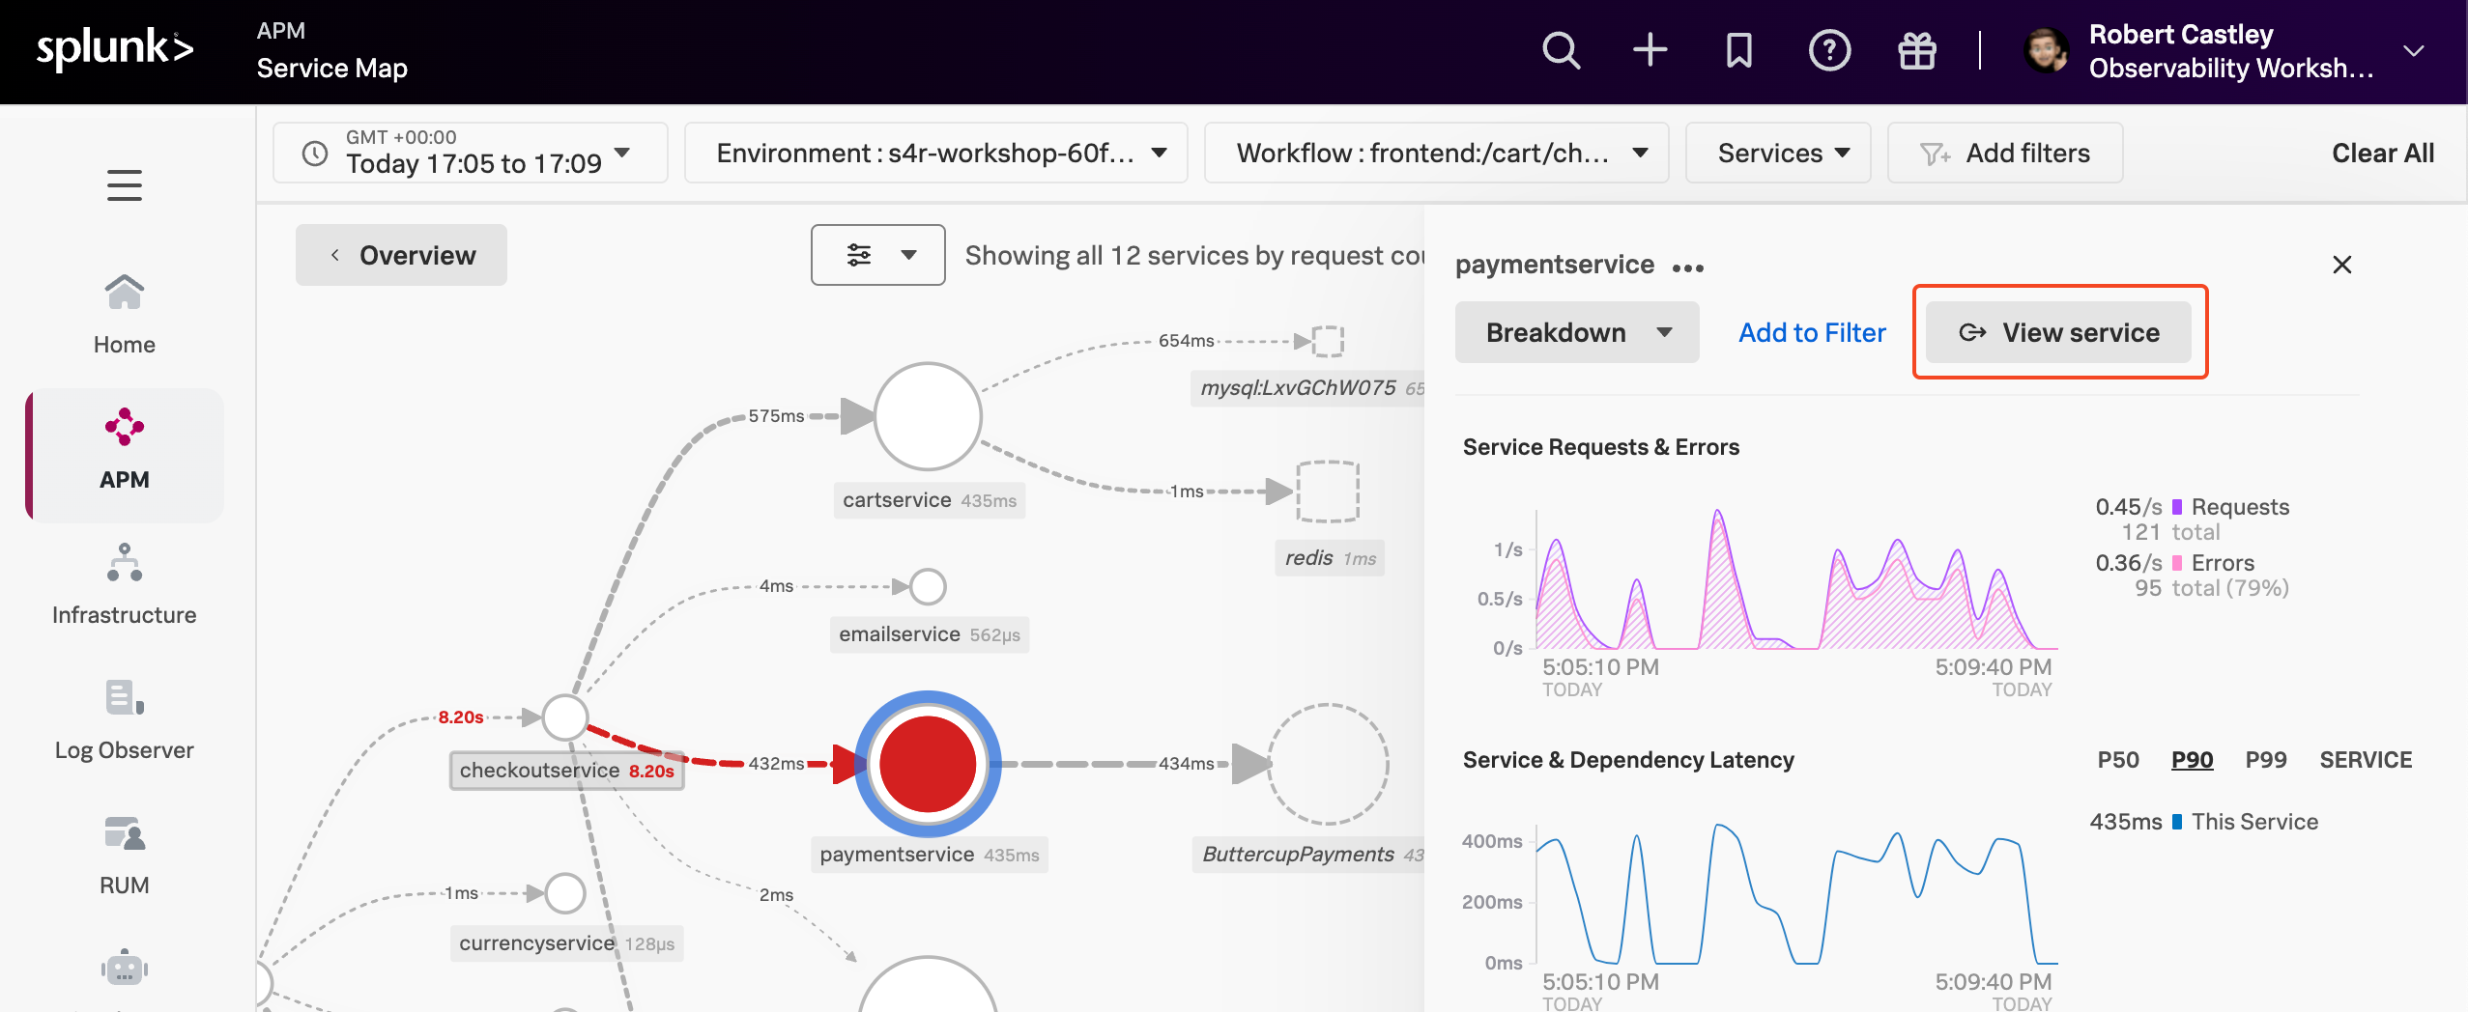Viewport: 2468px width, 1012px height.
Task: Click the currencyservice 128µs label
Action: pyautogui.click(x=567, y=943)
